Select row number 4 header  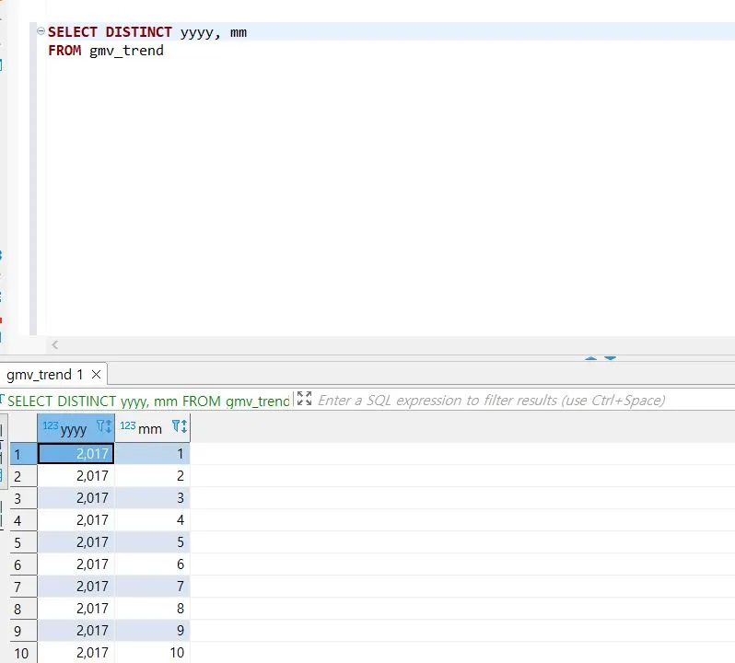pos(23,520)
